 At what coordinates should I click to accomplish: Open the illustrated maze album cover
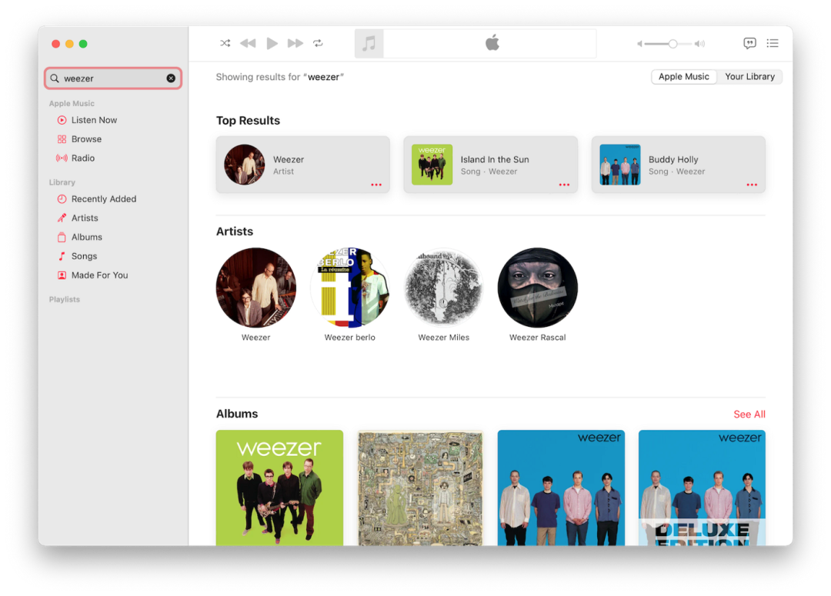pos(420,488)
